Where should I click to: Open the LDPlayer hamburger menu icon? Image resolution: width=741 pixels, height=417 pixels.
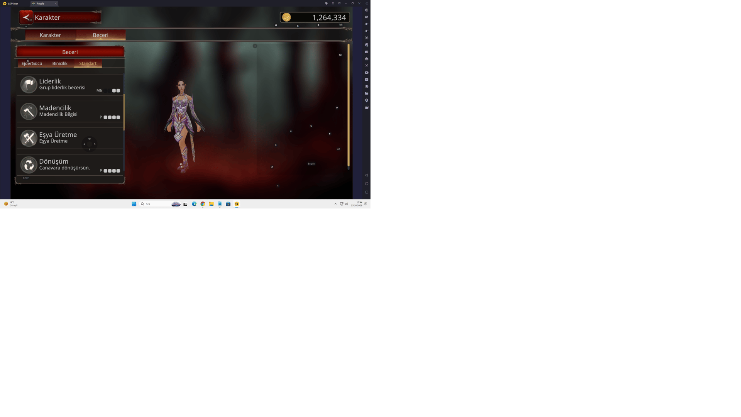pyautogui.click(x=333, y=3)
